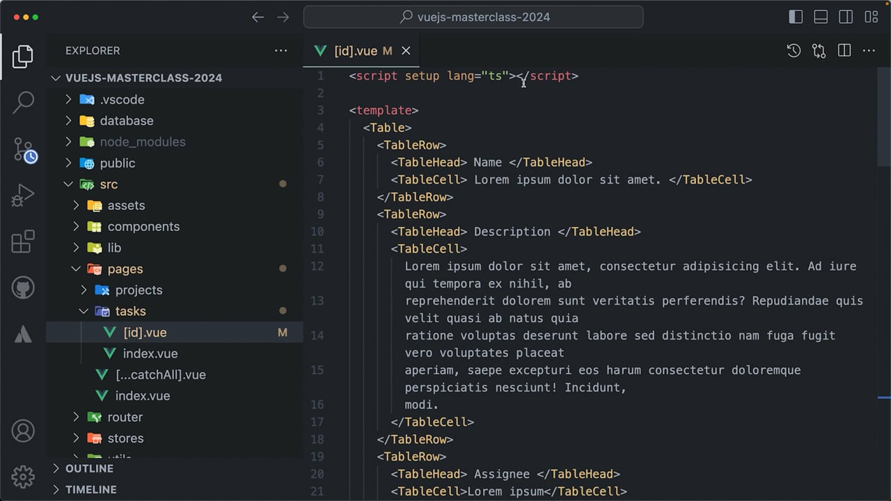Image resolution: width=891 pixels, height=501 pixels.
Task: Open Run and Debug view
Action: tap(23, 196)
